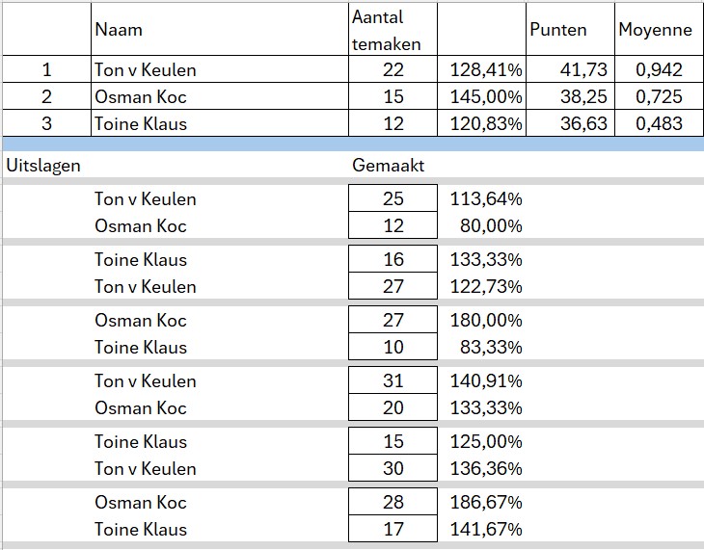
Task: Select the Gemaakt box with value 10
Action: coord(393,347)
